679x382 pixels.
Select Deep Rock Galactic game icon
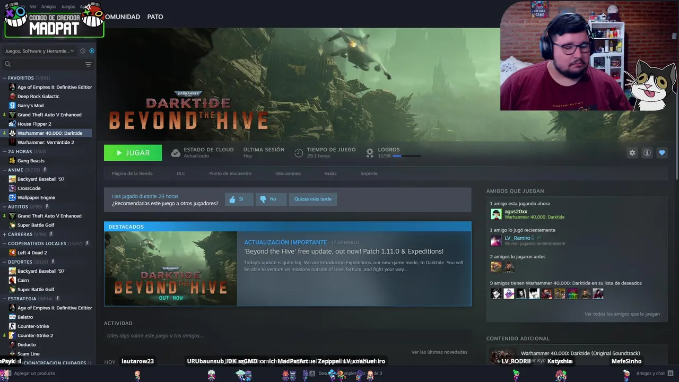12,96
